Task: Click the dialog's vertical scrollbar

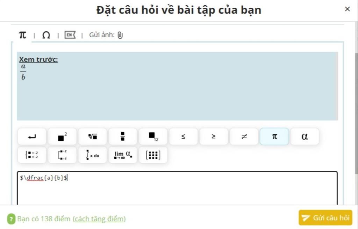Action: click(356, 113)
